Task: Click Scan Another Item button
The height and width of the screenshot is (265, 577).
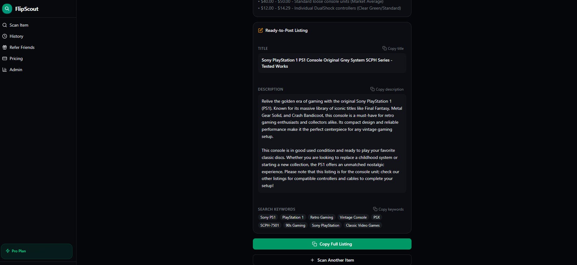Action: tap(332, 260)
